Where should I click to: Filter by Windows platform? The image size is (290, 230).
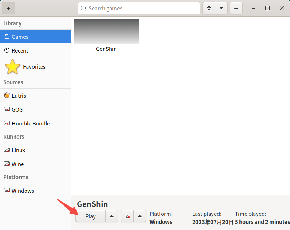(35, 191)
